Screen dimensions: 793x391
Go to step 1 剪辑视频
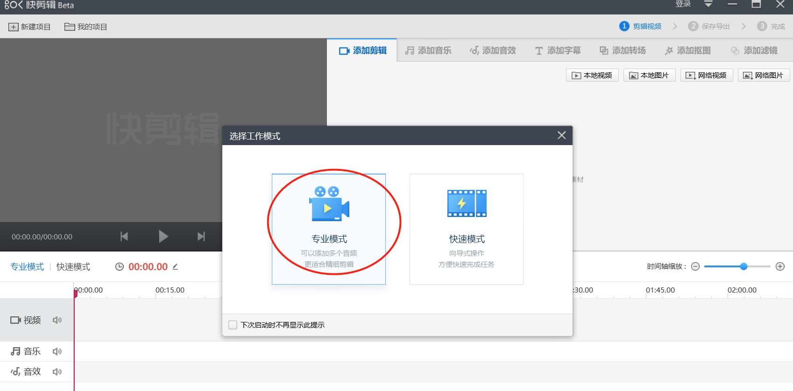click(640, 26)
